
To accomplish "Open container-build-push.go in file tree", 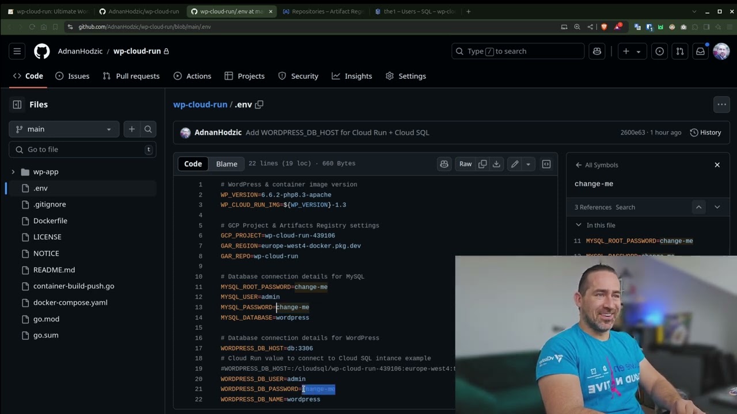I will 74,286.
